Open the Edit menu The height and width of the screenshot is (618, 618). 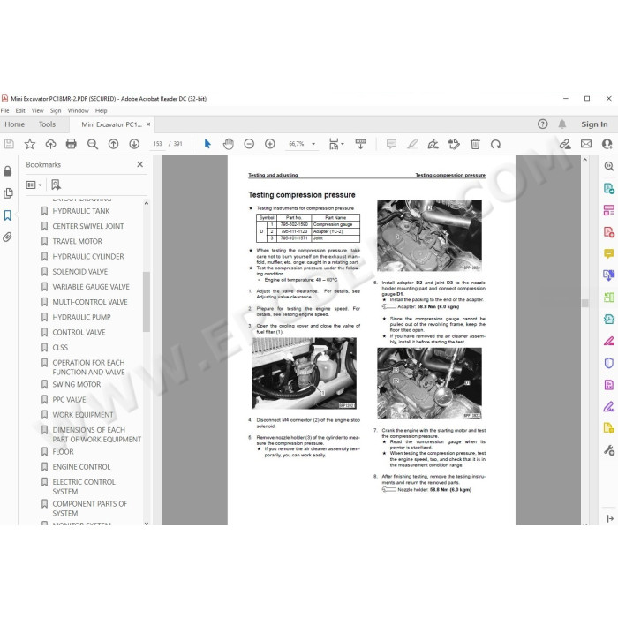pyautogui.click(x=20, y=110)
